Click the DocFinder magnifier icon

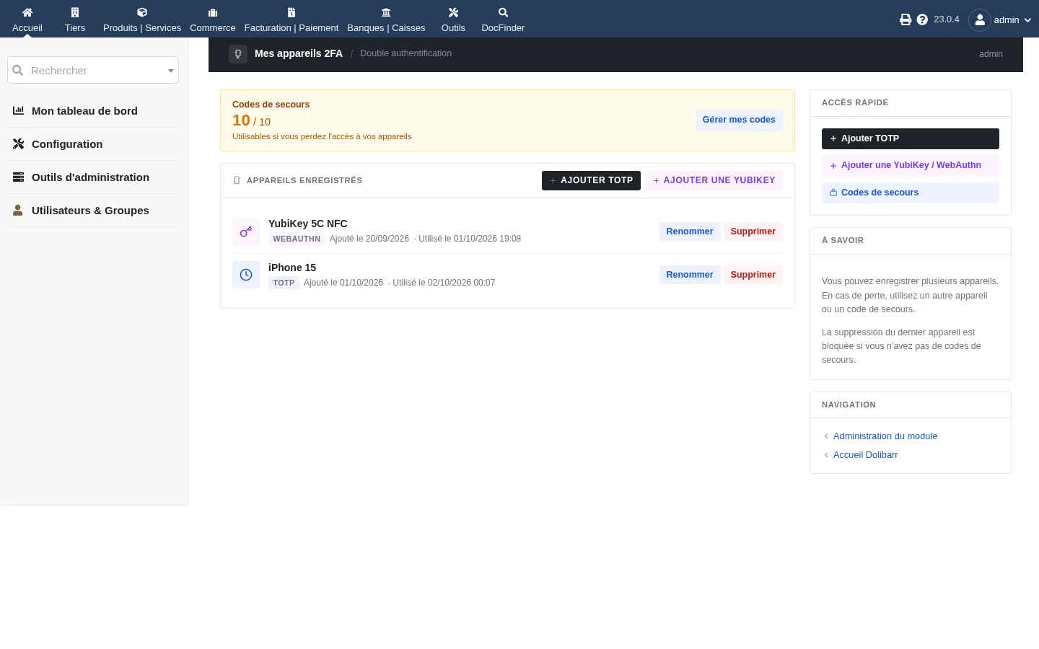point(503,12)
